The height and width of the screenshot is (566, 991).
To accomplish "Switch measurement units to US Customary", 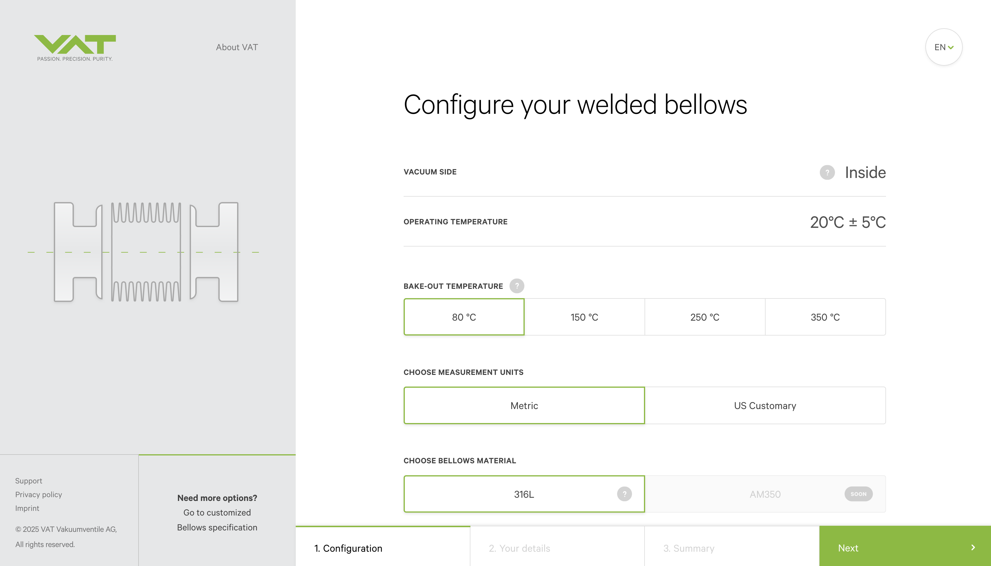I will (x=765, y=406).
